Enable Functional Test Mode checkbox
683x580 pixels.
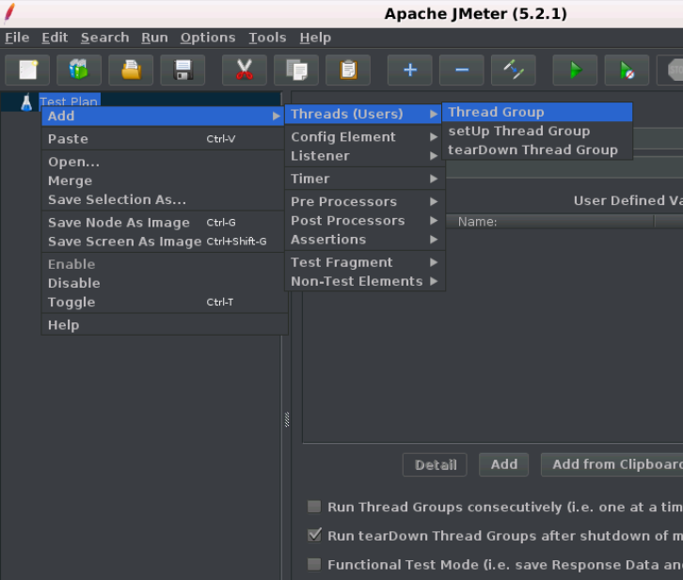[x=314, y=564]
